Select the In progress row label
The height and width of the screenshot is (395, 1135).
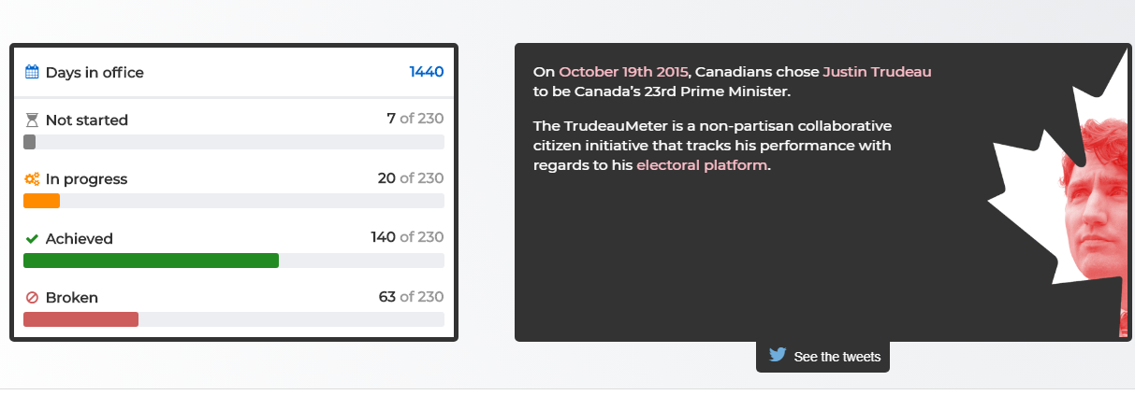[x=86, y=178]
